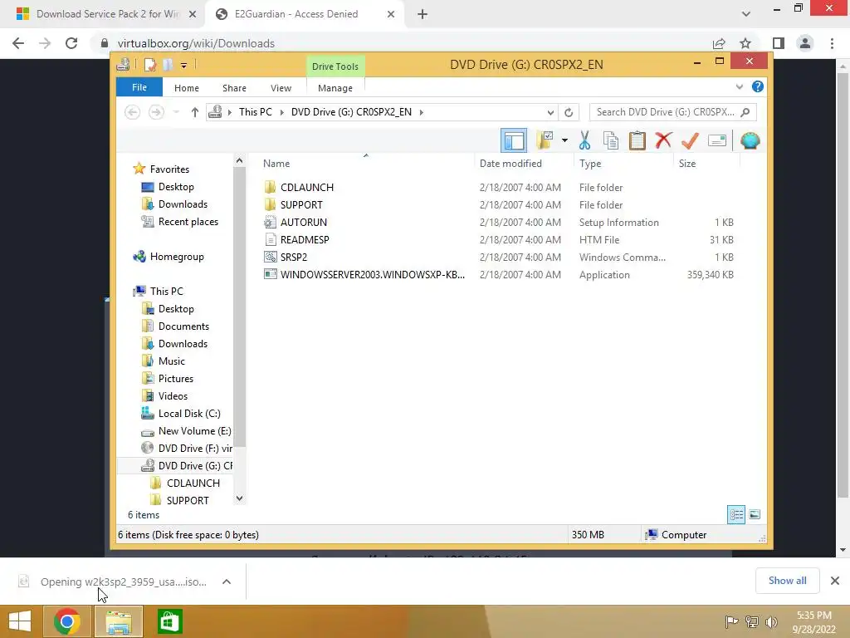Expand breadcrumb arrow after CR0SPX2_EN
This screenshot has height=638, width=850.
(x=421, y=112)
